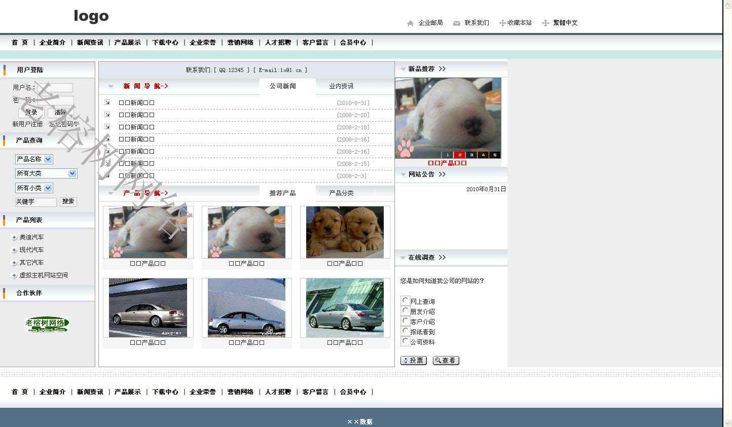
Task: Click the golden retriever puppies thumbnail
Action: point(345,232)
